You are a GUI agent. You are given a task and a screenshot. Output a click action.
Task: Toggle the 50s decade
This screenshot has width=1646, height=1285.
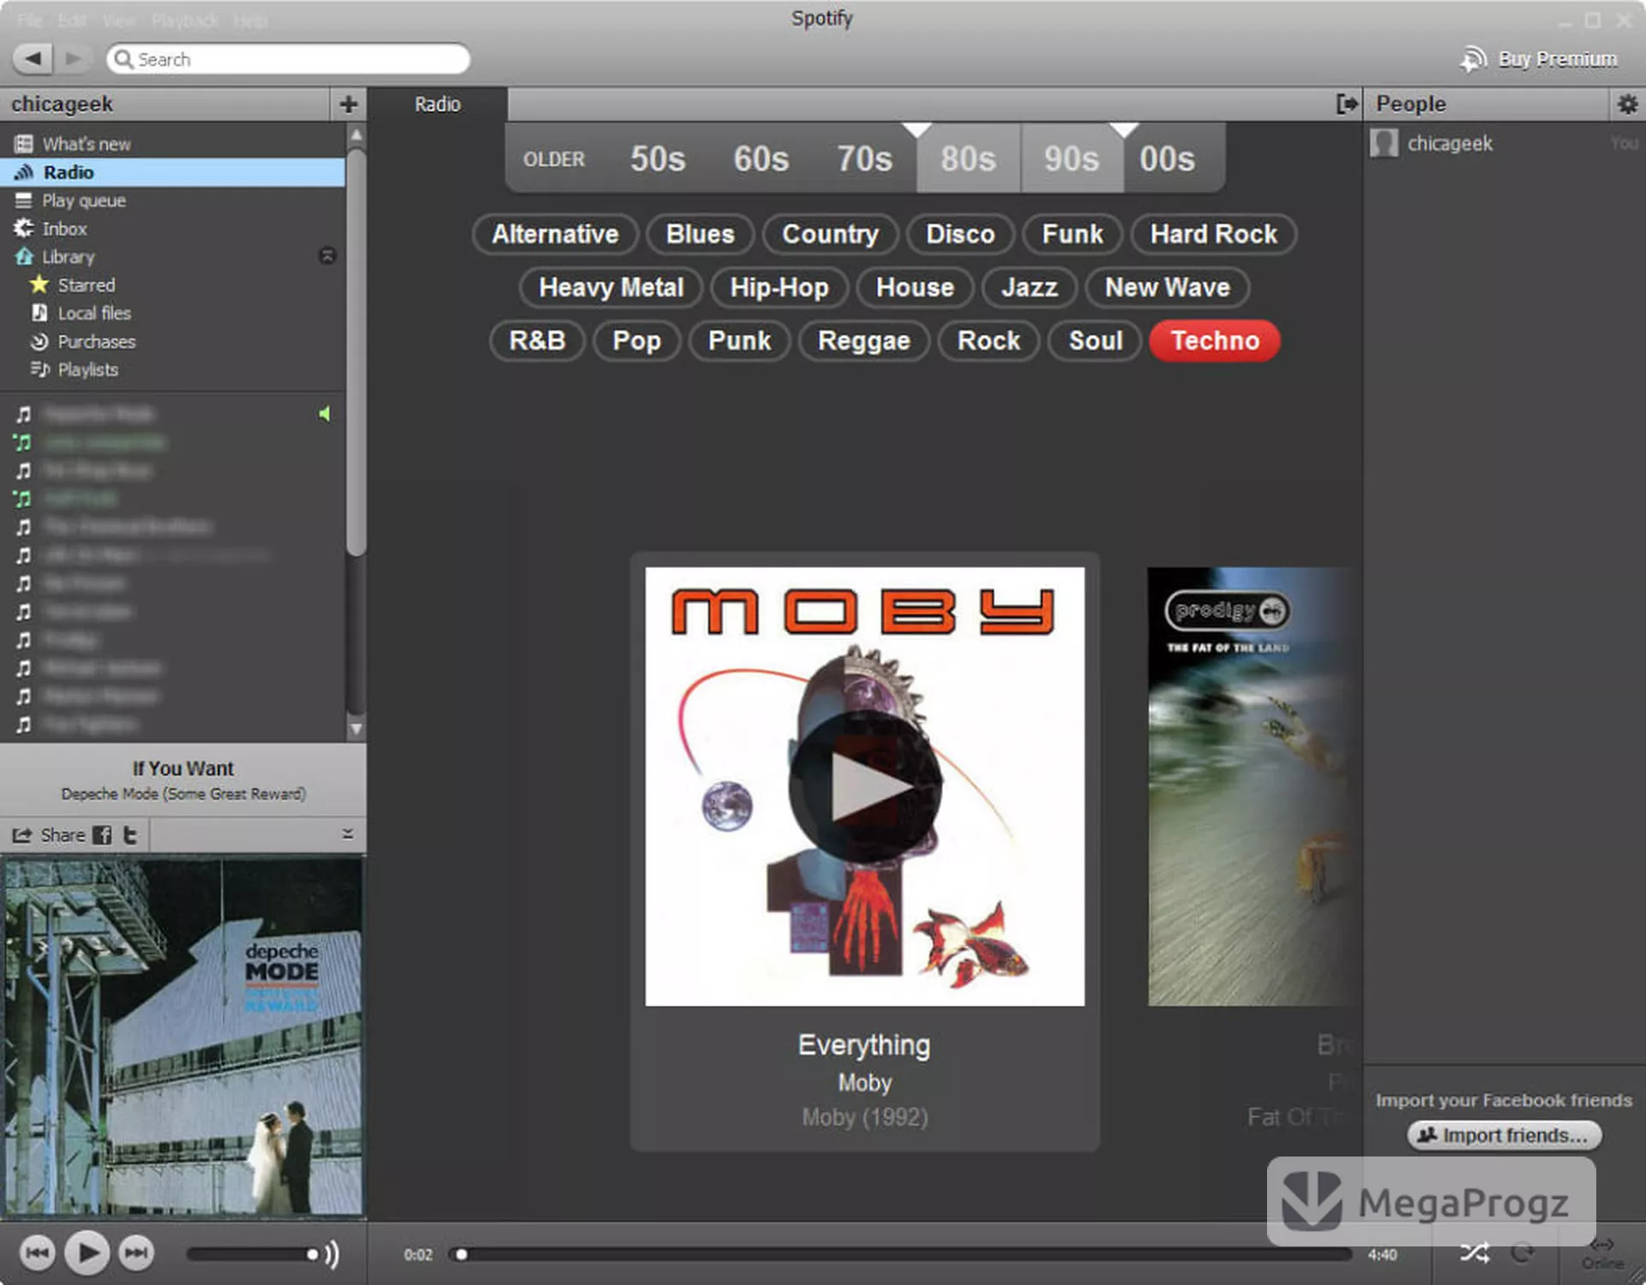click(x=658, y=159)
